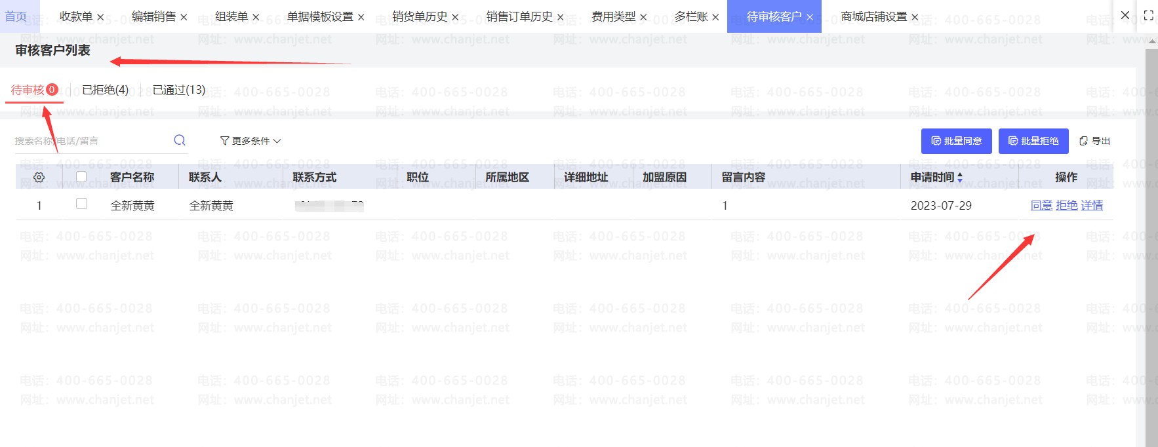Image resolution: width=1158 pixels, height=447 pixels.
Task: Click customer name cell 全新黄黄
Action: pyautogui.click(x=132, y=205)
